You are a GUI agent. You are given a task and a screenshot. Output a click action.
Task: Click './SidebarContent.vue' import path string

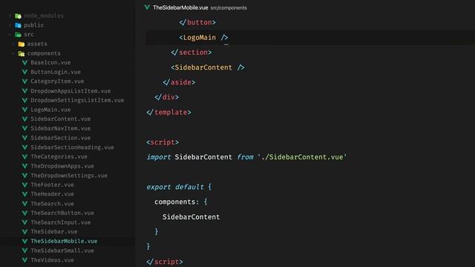tap(302, 157)
